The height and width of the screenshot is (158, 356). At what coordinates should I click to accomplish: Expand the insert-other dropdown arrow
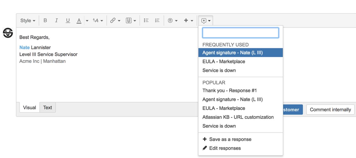(192, 21)
